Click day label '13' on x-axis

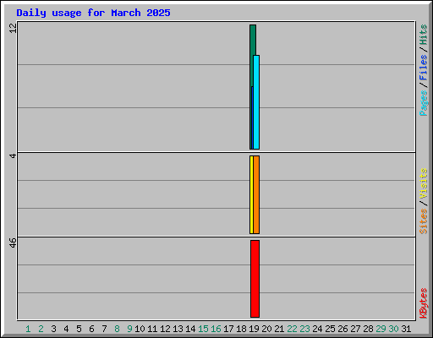click(178, 329)
